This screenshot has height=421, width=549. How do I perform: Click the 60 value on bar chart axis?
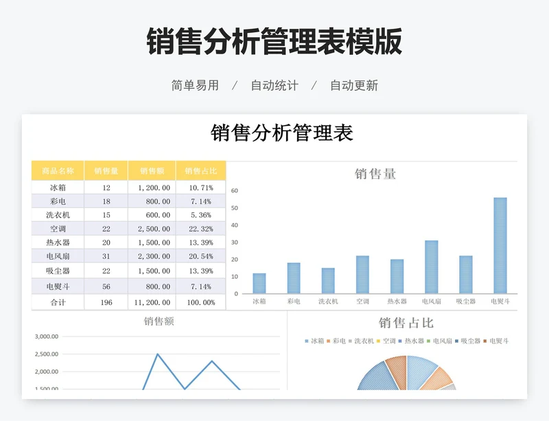click(x=235, y=191)
